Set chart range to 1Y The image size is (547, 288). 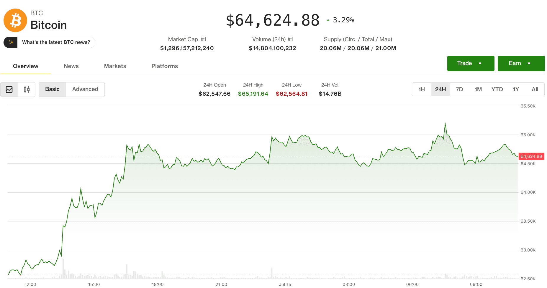[516, 90]
